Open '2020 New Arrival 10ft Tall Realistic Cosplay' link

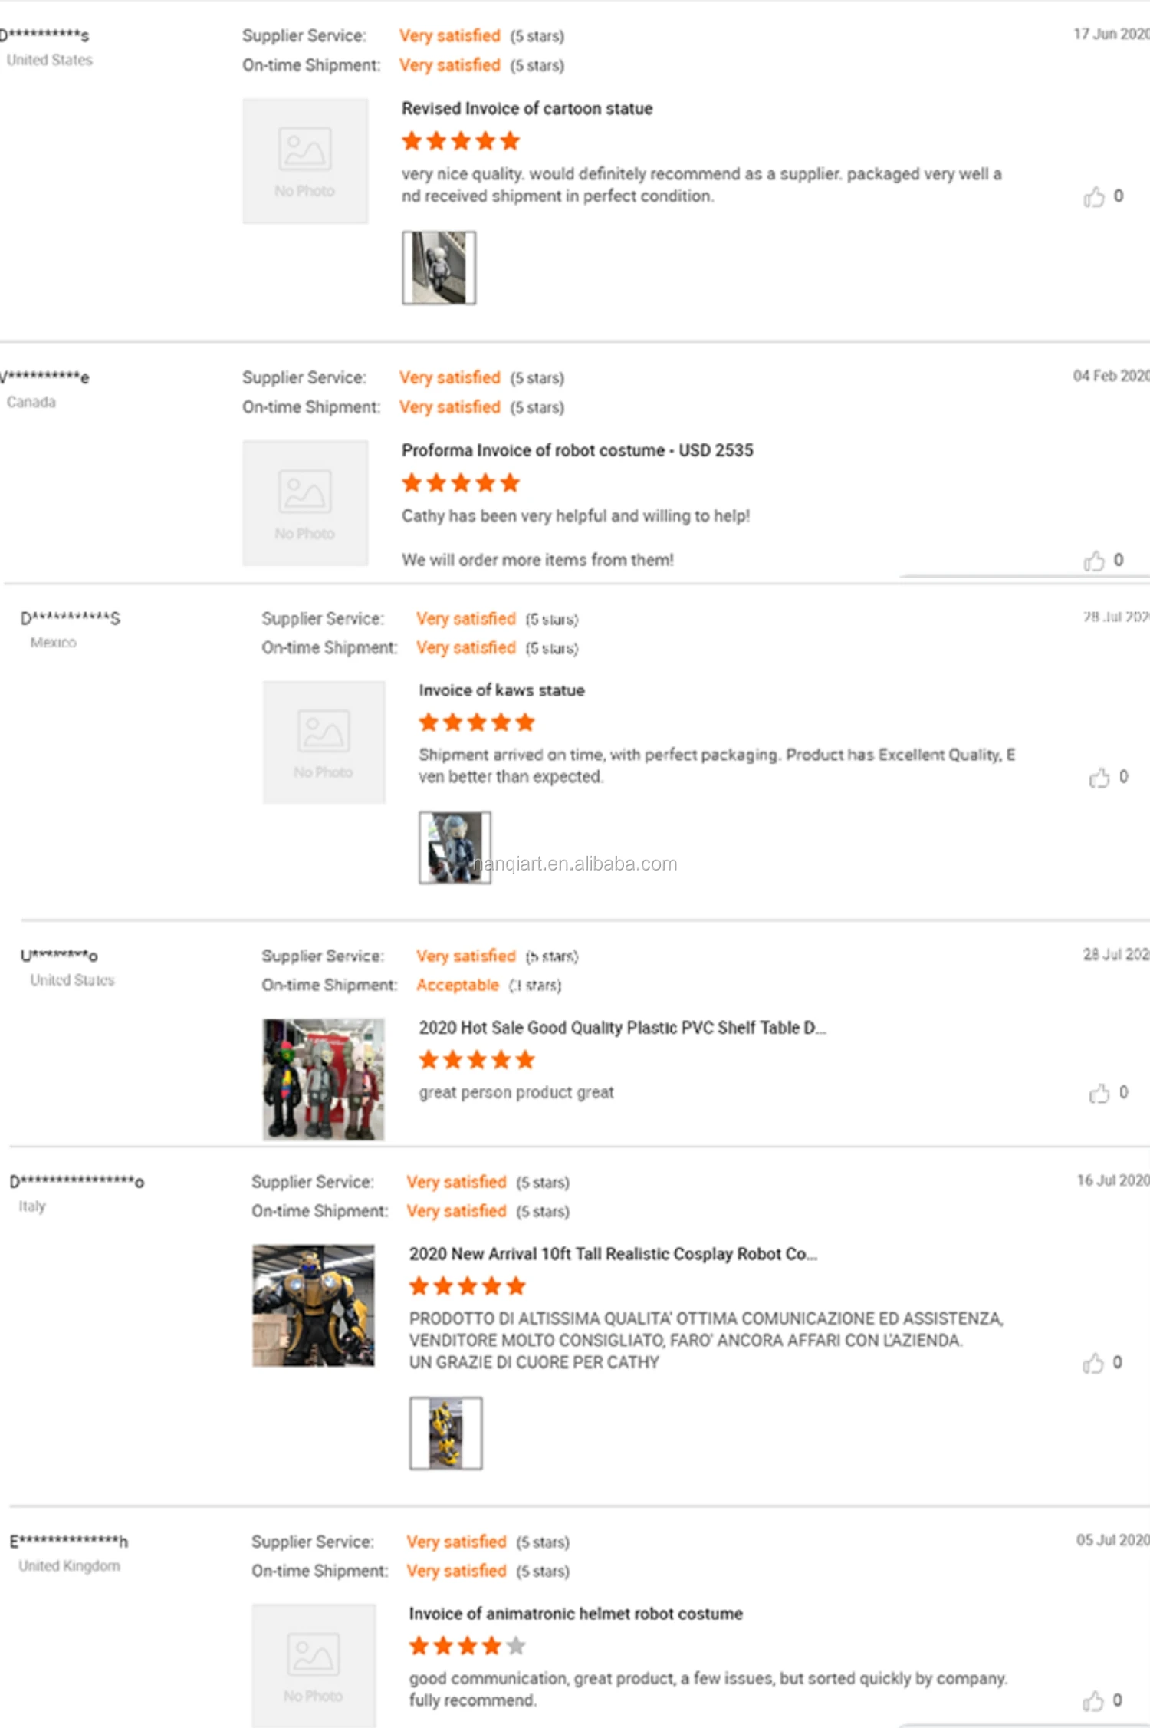point(613,1254)
